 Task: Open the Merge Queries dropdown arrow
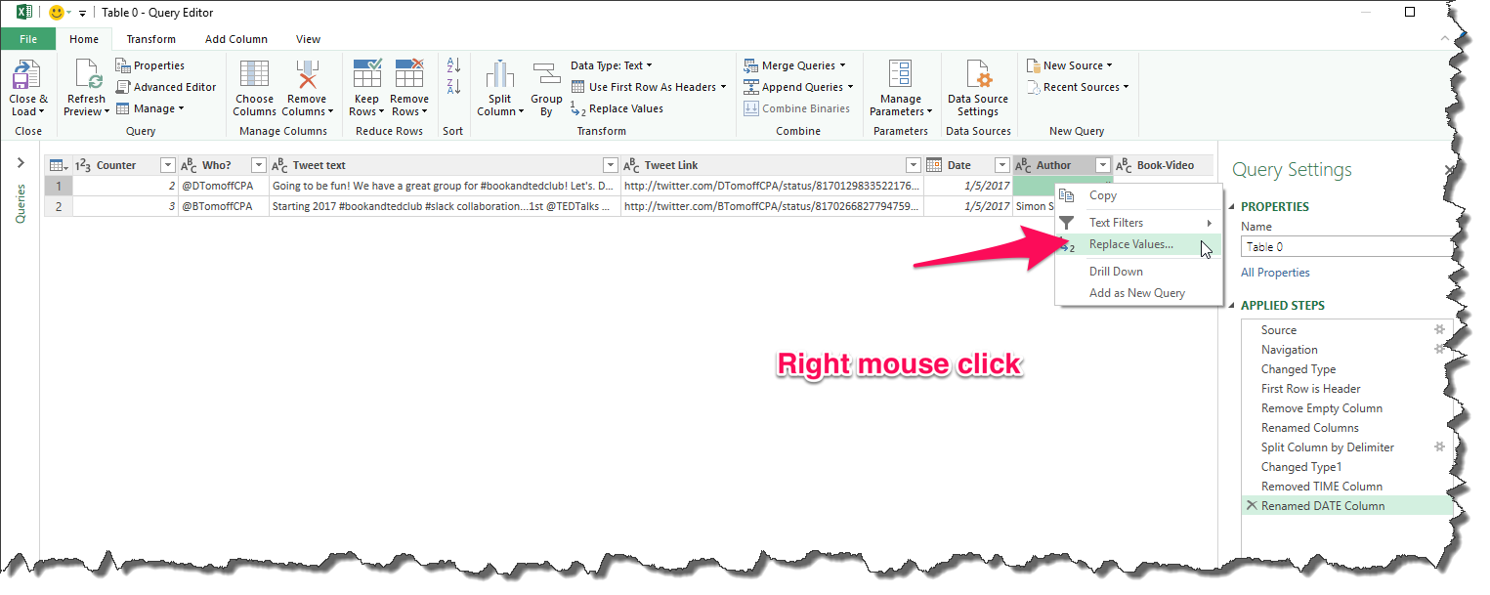pos(842,64)
